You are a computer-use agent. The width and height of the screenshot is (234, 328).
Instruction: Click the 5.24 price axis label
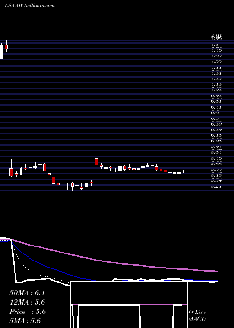pos(216,186)
